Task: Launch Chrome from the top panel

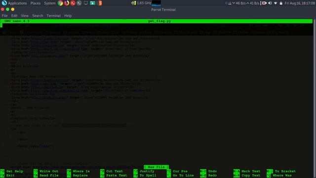Action: tap(60, 3)
